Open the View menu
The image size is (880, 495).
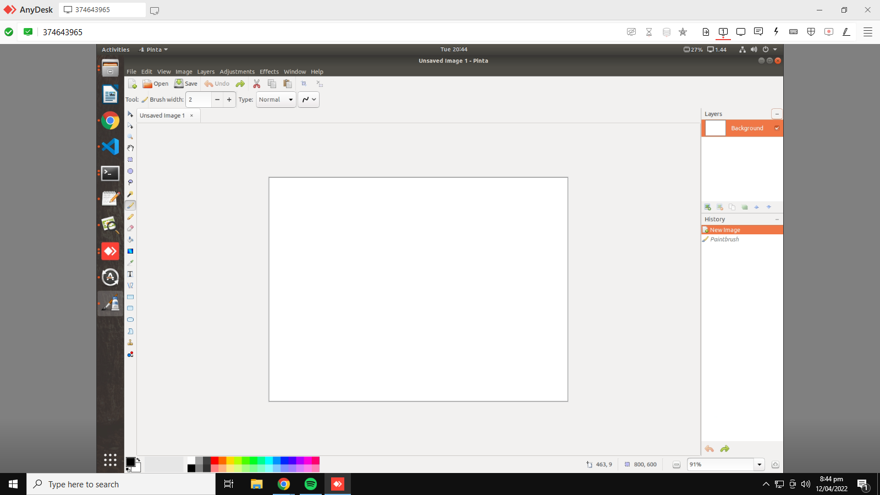click(x=164, y=71)
